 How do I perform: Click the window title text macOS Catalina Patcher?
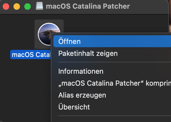click(x=88, y=6)
